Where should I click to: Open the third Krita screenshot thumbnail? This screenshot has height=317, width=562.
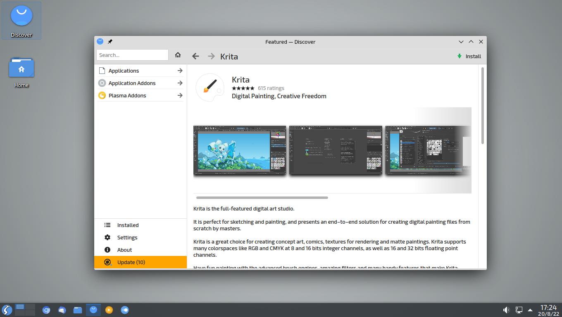click(428, 150)
